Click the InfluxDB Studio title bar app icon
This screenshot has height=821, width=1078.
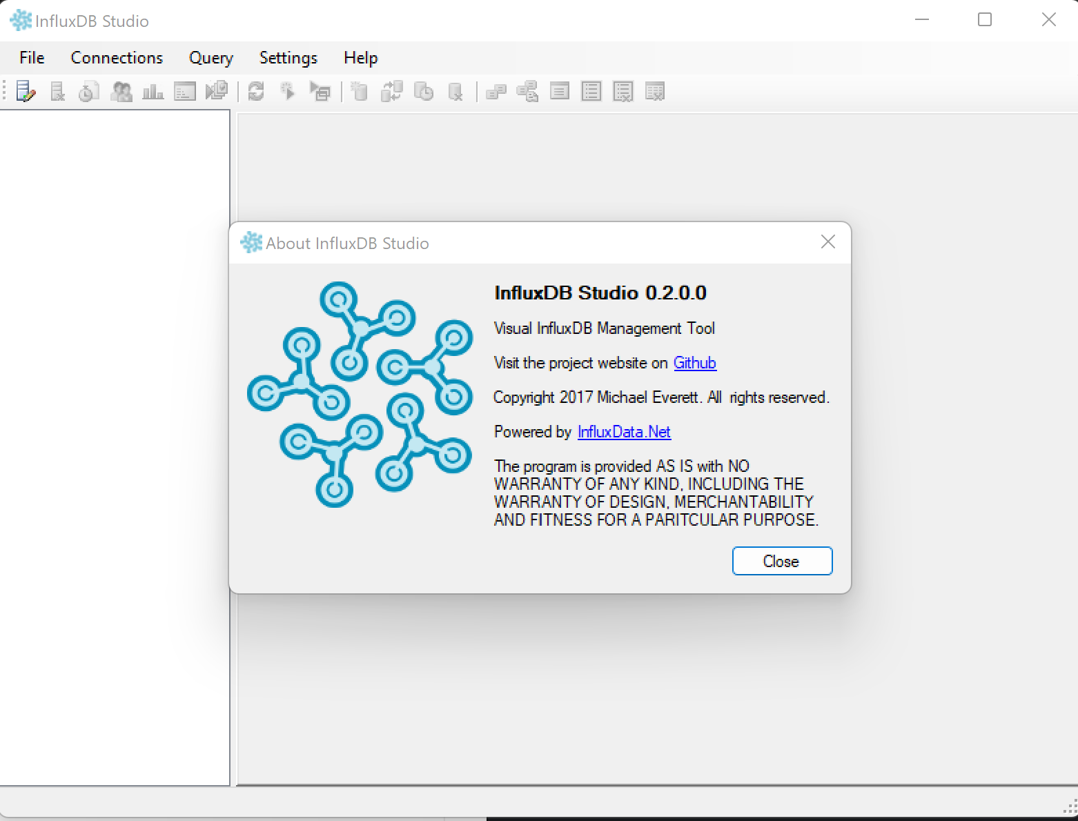click(21, 21)
